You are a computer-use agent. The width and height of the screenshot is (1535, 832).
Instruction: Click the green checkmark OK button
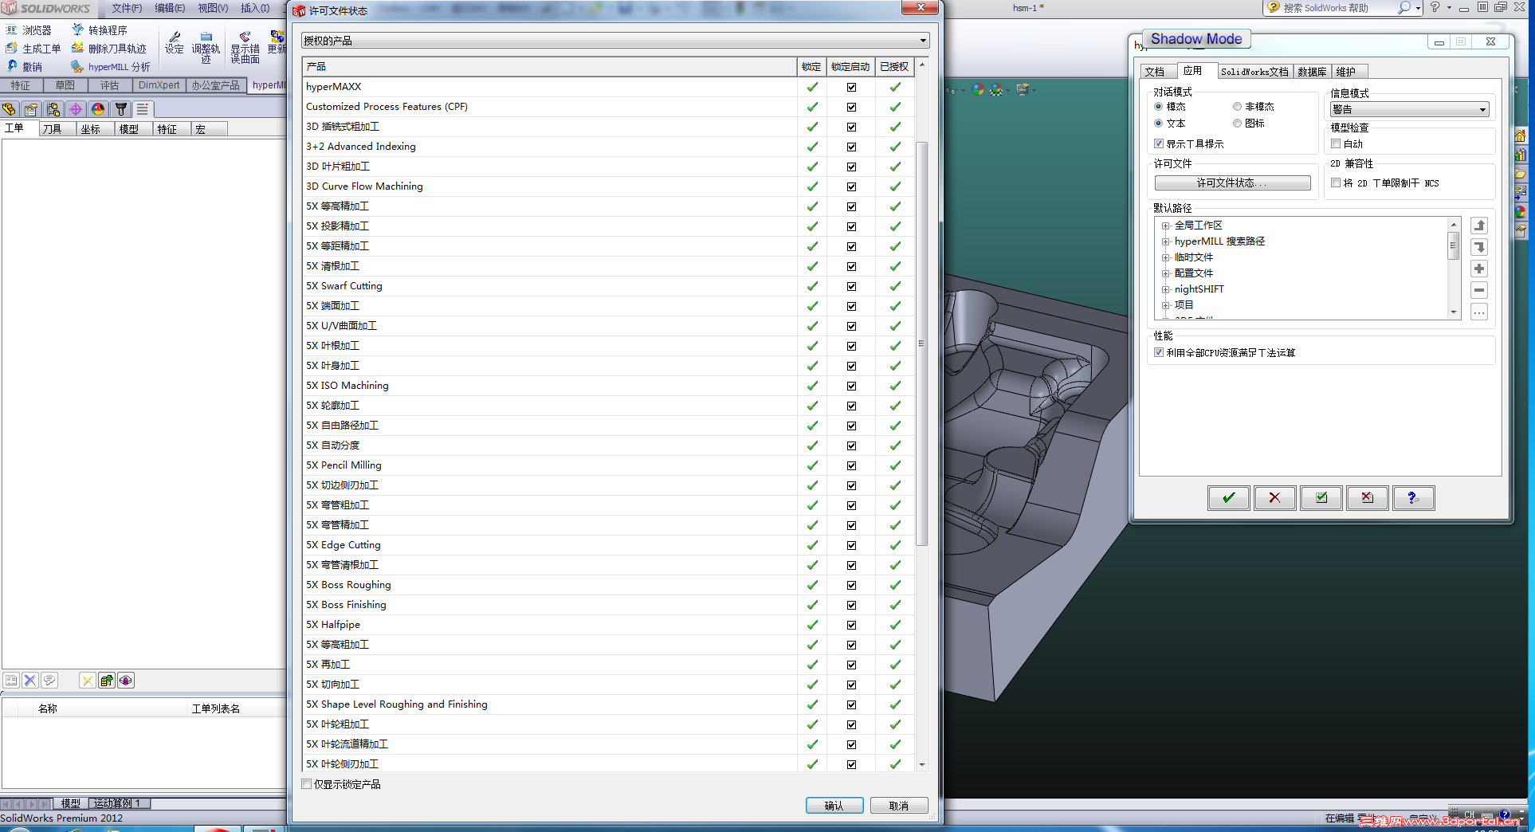(1228, 498)
